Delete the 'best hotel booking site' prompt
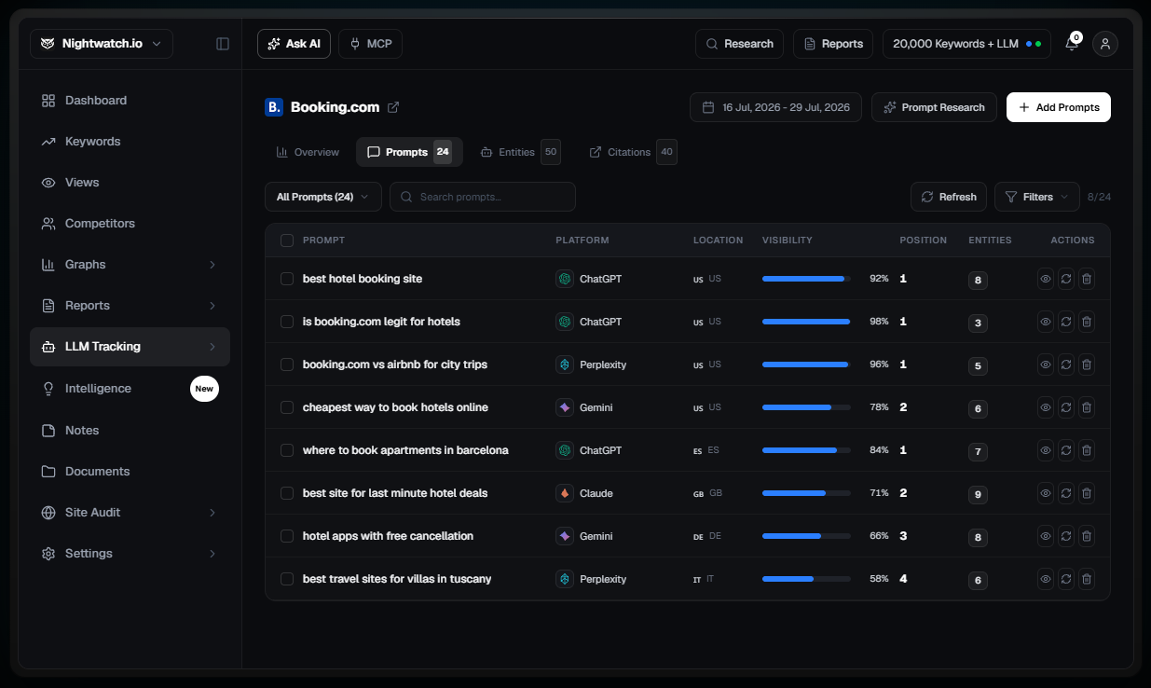The width and height of the screenshot is (1151, 688). 1087,279
